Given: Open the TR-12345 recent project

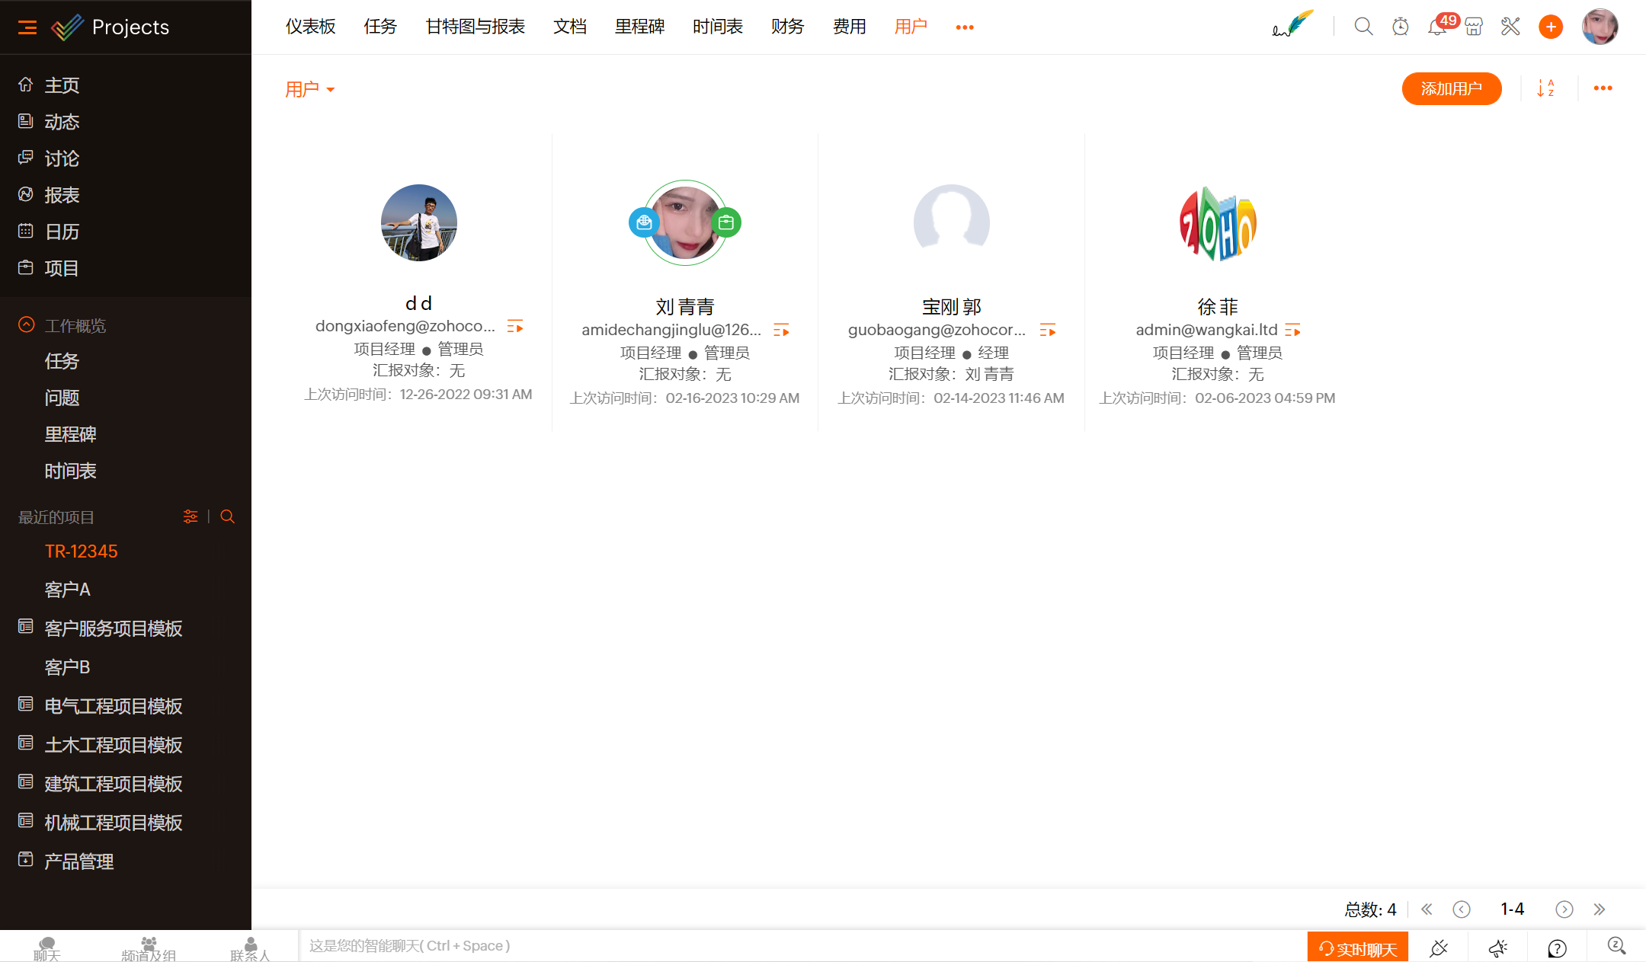Looking at the screenshot, I should pyautogui.click(x=81, y=551).
